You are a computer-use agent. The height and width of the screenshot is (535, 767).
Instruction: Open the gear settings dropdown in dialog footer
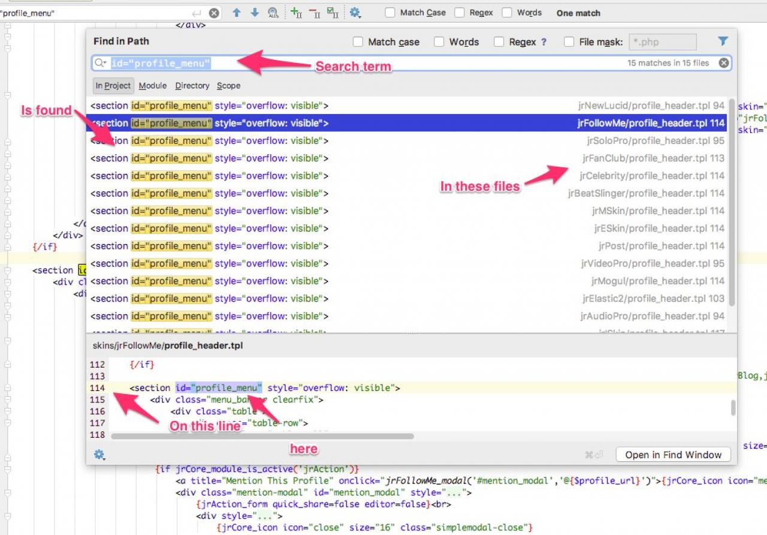point(99,455)
